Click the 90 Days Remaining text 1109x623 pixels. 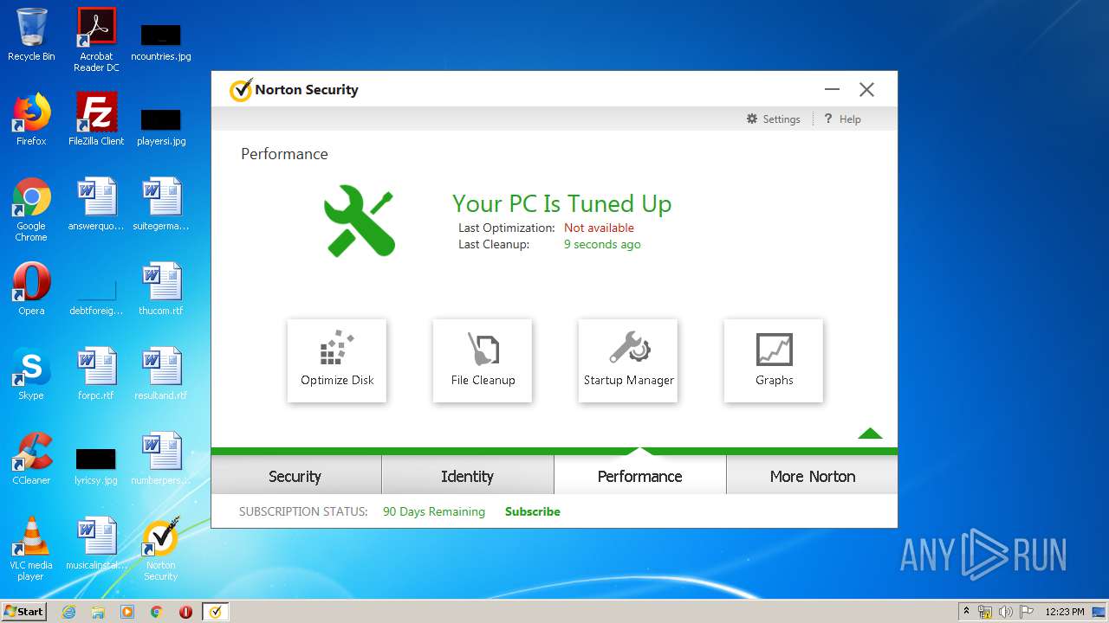point(434,511)
